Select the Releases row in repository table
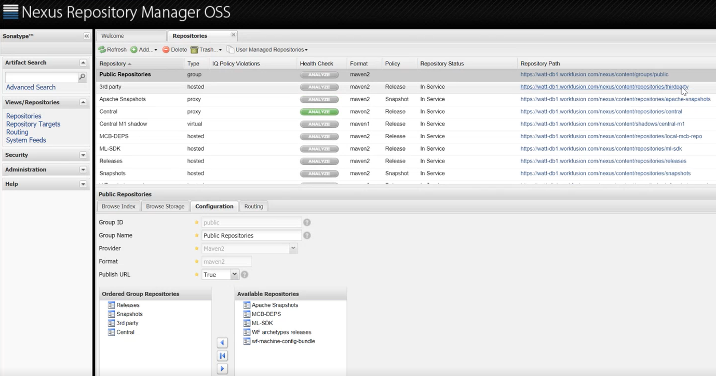Image resolution: width=716 pixels, height=376 pixels. [x=406, y=161]
